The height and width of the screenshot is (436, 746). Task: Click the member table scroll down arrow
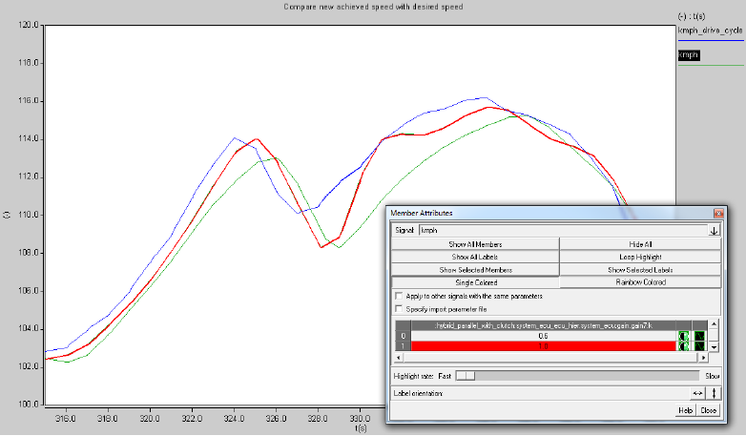click(x=714, y=347)
